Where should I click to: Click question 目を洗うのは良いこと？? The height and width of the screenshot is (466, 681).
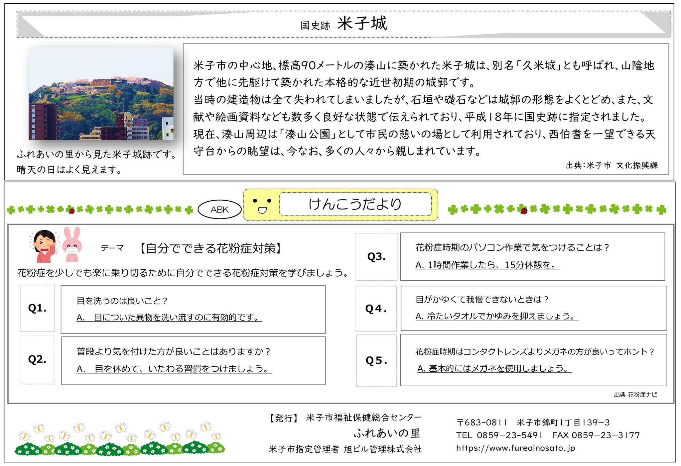click(x=122, y=301)
